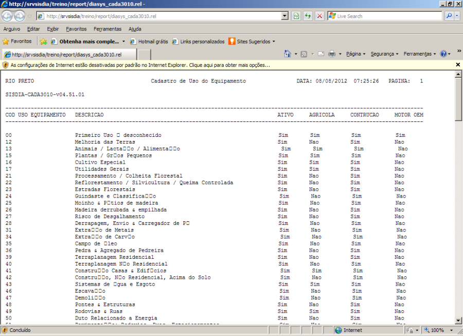
Task: Click the Melhoria das Terras row description
Action: pos(105,142)
